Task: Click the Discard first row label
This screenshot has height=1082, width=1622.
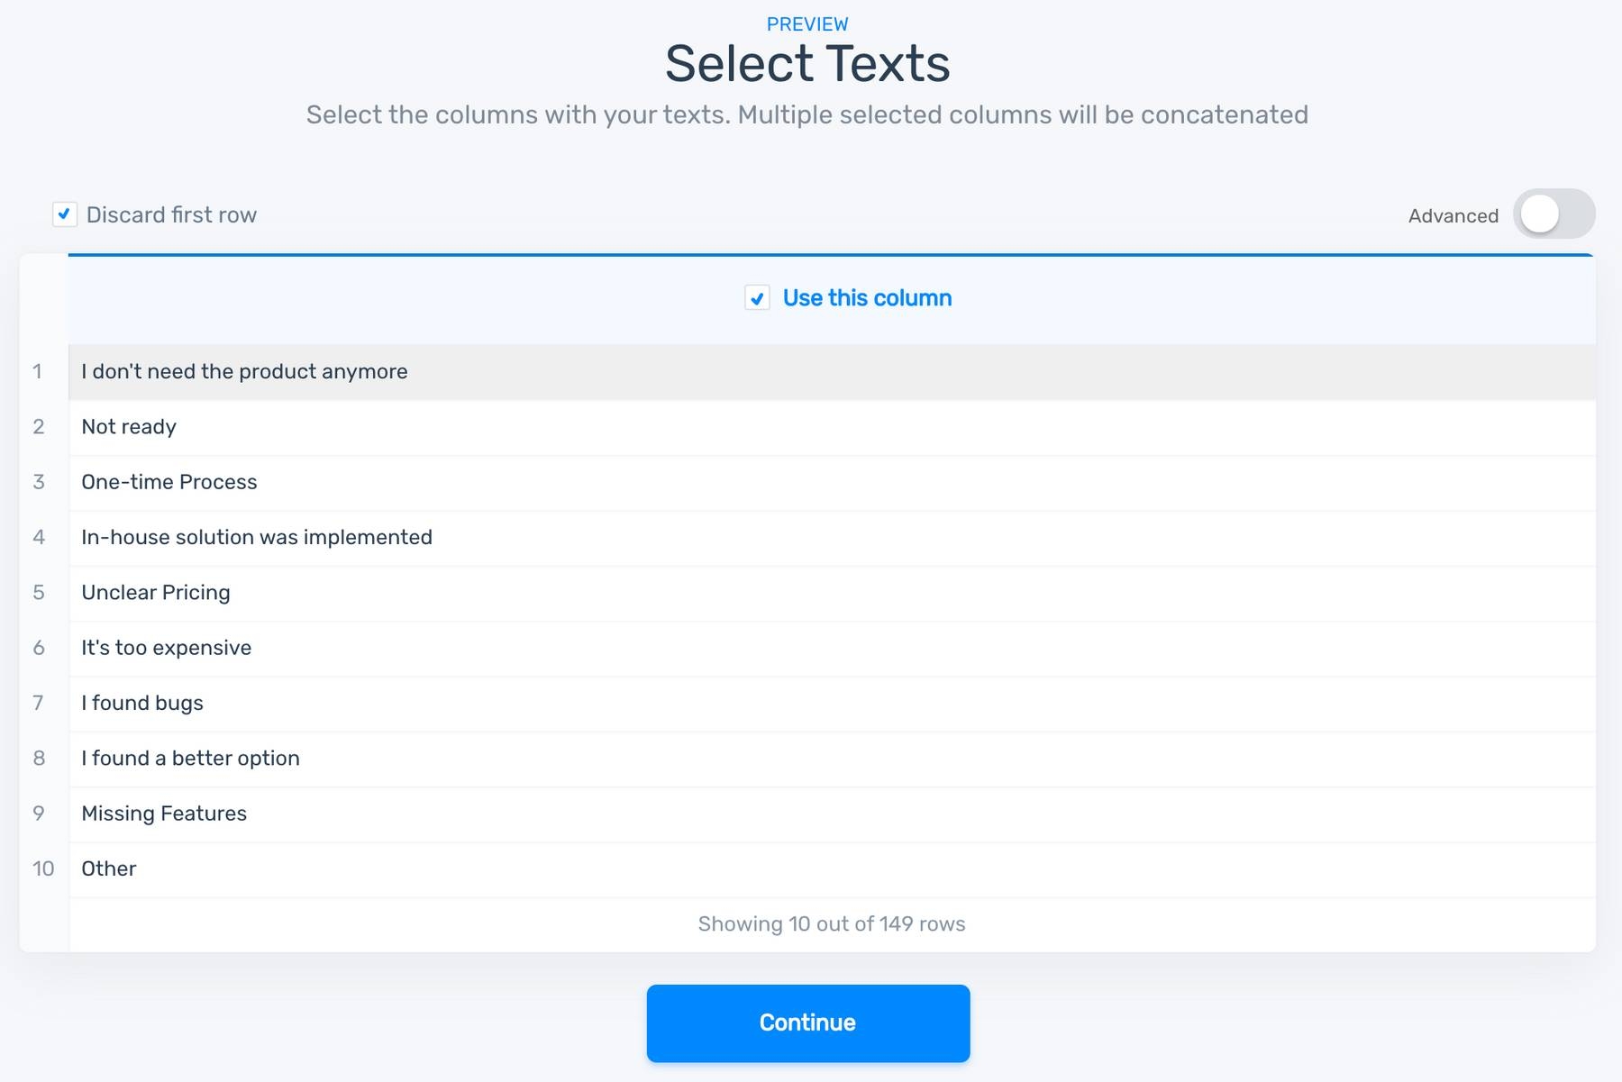Action: click(x=171, y=215)
